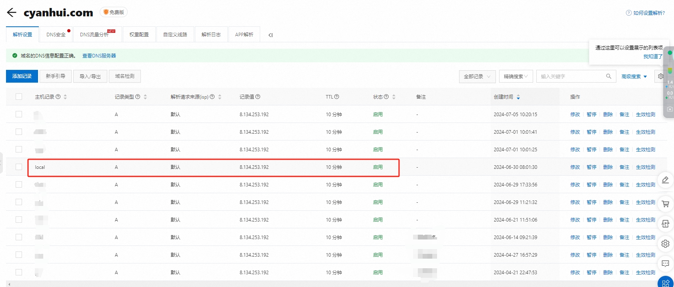Open the 查看DNS服务器 link
This screenshot has width=674, height=287.
tap(99, 56)
